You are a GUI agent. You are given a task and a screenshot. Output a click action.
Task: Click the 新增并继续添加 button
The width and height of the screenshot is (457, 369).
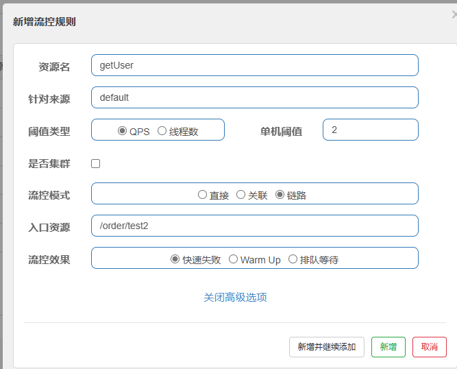click(327, 347)
